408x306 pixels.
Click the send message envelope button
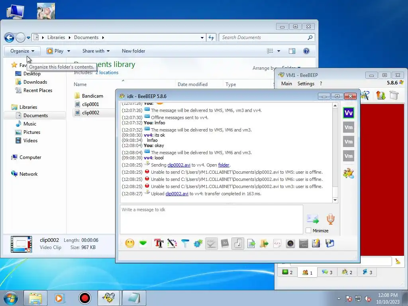click(x=312, y=219)
